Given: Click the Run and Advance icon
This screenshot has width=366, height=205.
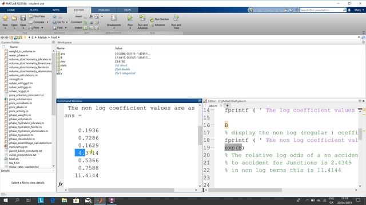Looking at the screenshot, I should point(142,18).
